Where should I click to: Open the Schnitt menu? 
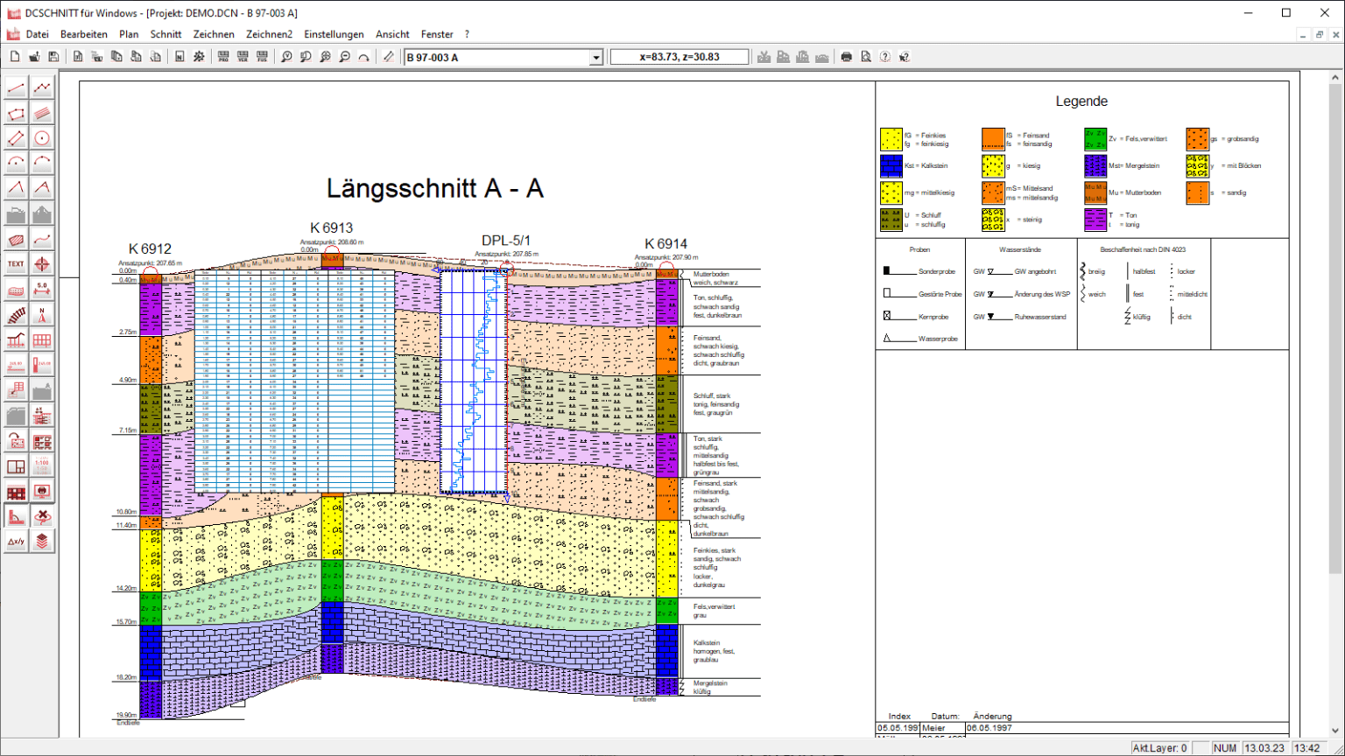(165, 34)
